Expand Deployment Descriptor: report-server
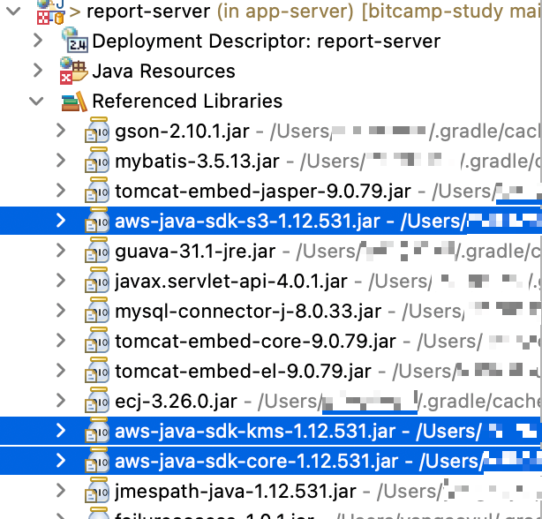Screen dimensions: 542x519 point(37,41)
